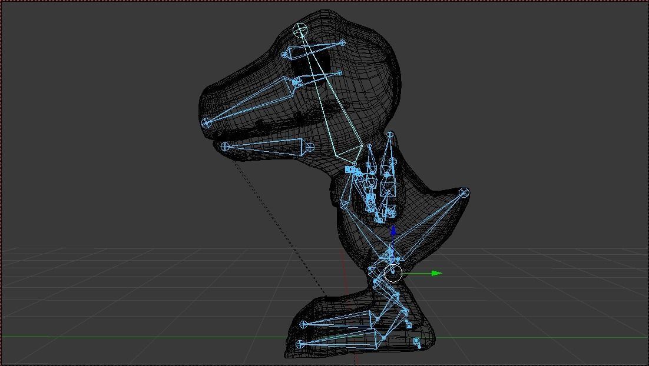
Task: Select the bone joint atop the head
Action: tap(300, 30)
